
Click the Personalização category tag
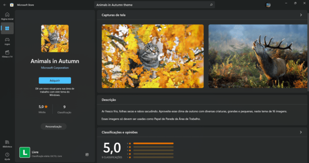pyautogui.click(x=54, y=127)
